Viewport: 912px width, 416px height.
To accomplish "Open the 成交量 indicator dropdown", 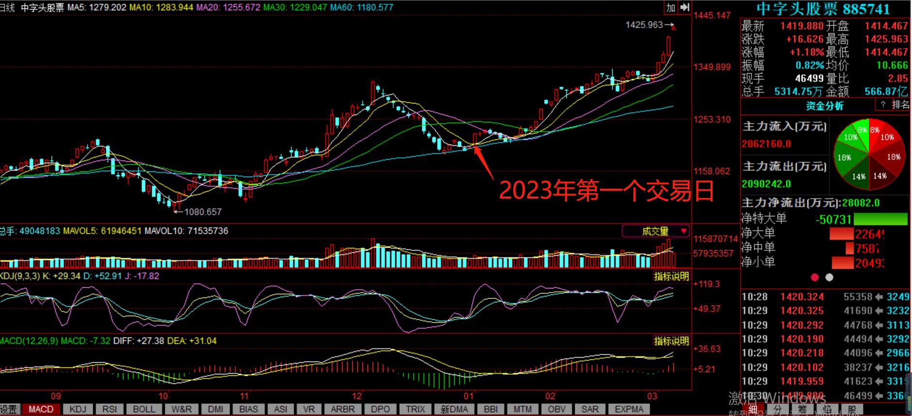I will pyautogui.click(x=656, y=231).
